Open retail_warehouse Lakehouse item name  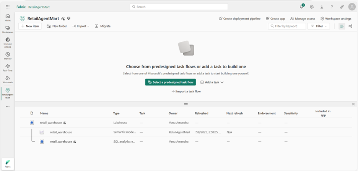[x=51, y=123]
